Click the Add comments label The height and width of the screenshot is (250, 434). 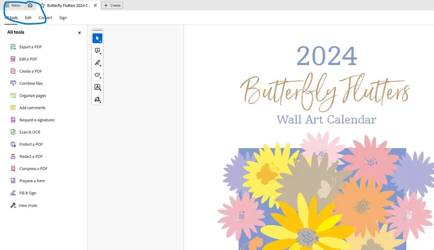pyautogui.click(x=33, y=108)
